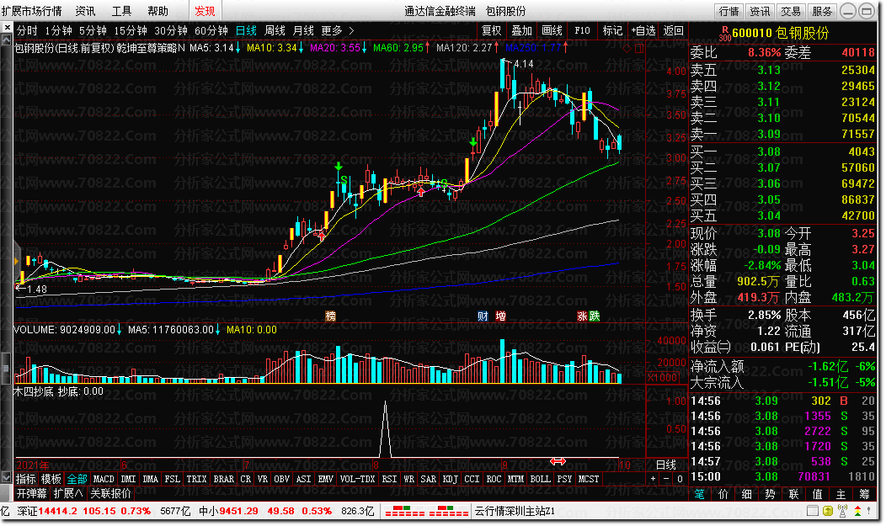Switch to 60分钟 period

point(211,30)
